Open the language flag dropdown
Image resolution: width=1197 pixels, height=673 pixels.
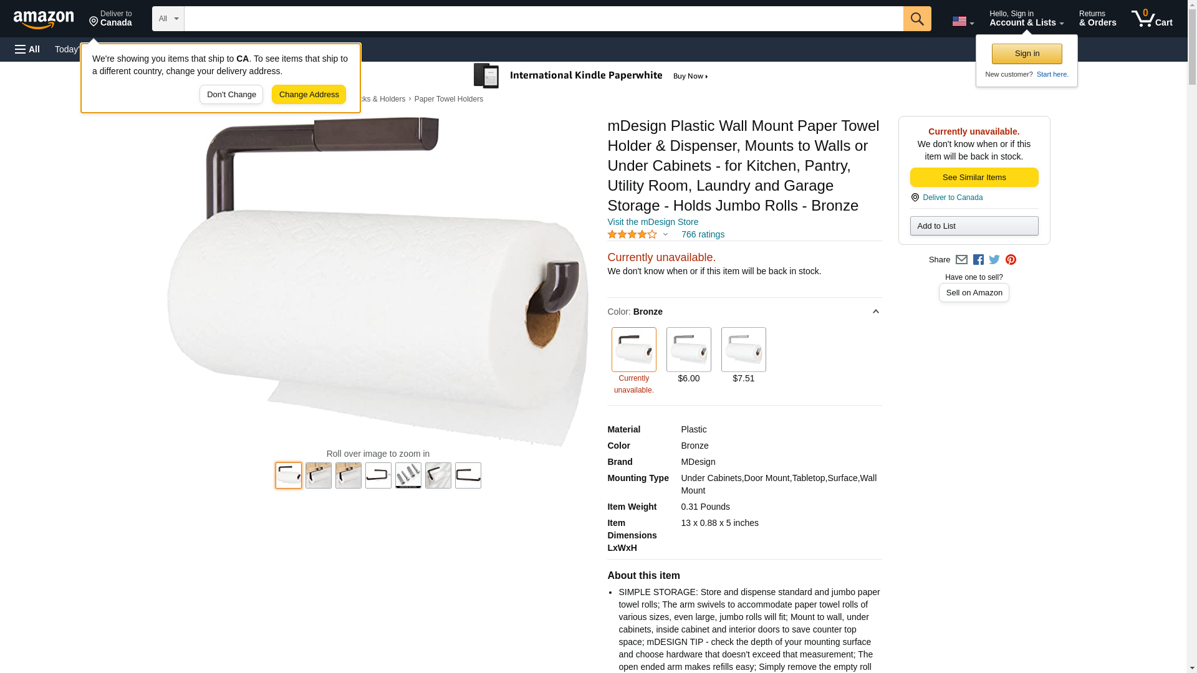click(x=963, y=21)
